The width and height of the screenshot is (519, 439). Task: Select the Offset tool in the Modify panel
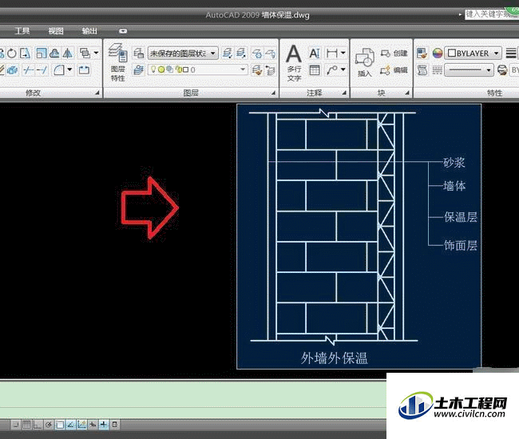pyautogui.click(x=54, y=53)
